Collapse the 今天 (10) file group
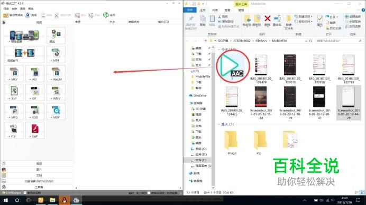Image resolution: width=366 pixels, height=205 pixels. coord(219,50)
